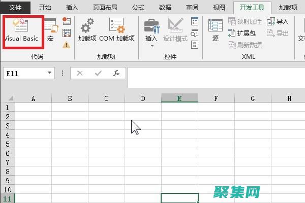The image size is (305, 203).
Task: Click 扩展包 expansion packs
Action: click(x=241, y=33)
